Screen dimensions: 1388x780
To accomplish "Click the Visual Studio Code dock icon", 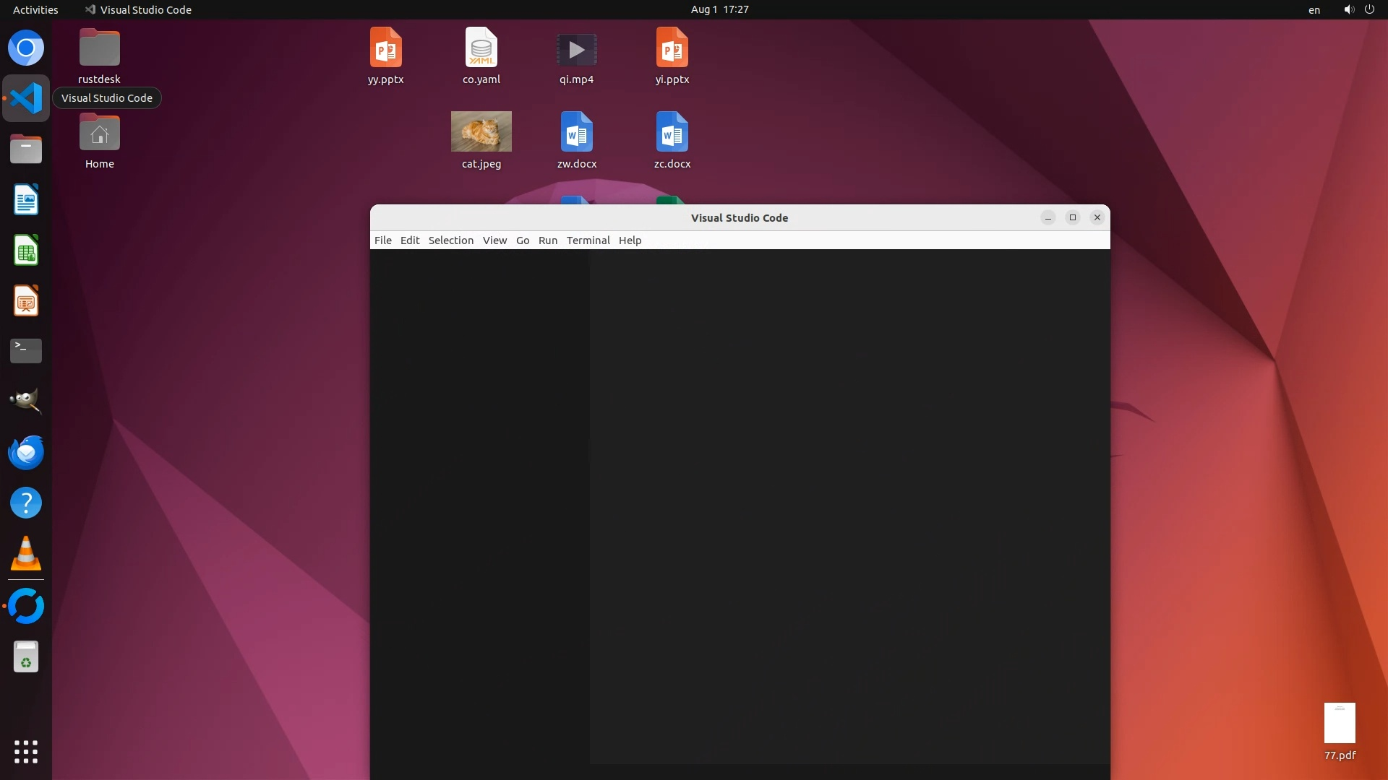I will coord(26,98).
